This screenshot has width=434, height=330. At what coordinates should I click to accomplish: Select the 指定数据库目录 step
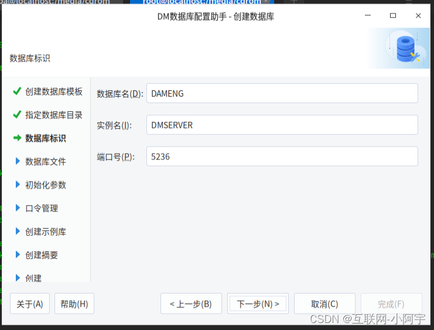click(54, 115)
